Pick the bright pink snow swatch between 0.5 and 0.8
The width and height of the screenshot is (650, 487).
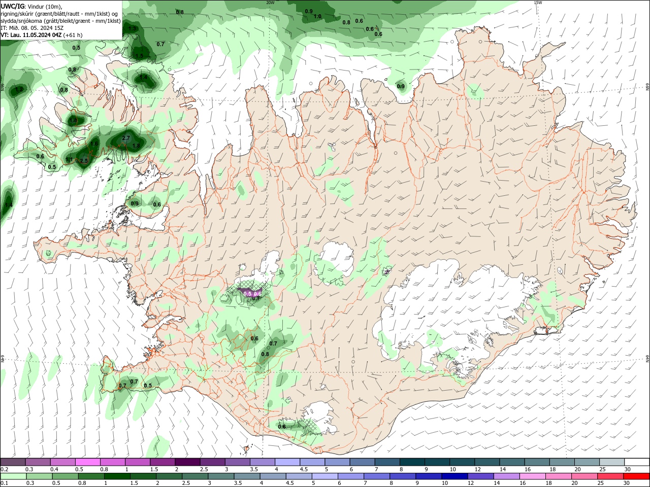(87, 462)
